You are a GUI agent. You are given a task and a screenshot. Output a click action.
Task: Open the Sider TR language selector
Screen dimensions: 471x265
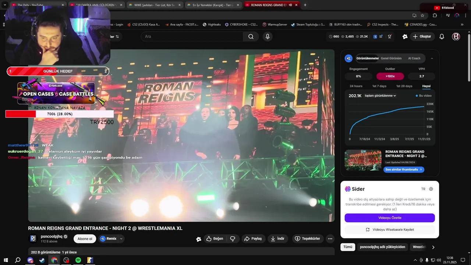tap(423, 189)
